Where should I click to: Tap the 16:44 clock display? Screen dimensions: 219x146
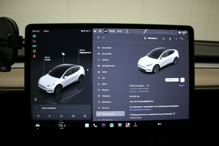(x=112, y=31)
